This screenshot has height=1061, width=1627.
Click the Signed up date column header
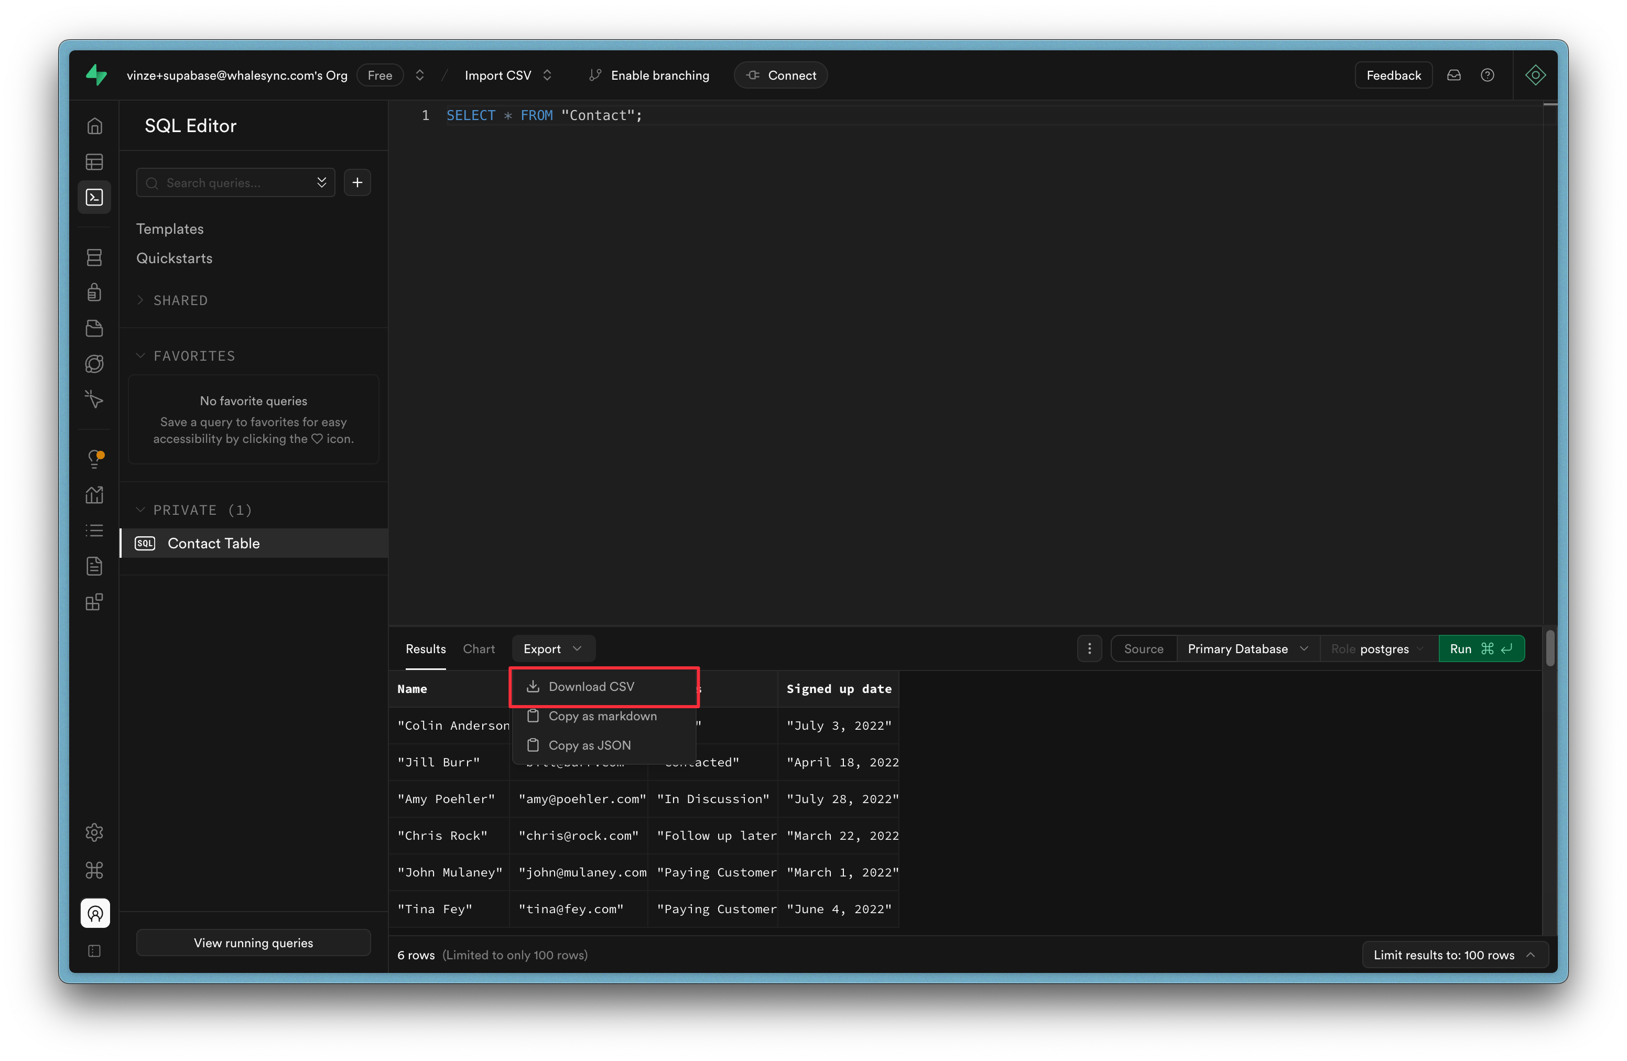click(x=839, y=689)
